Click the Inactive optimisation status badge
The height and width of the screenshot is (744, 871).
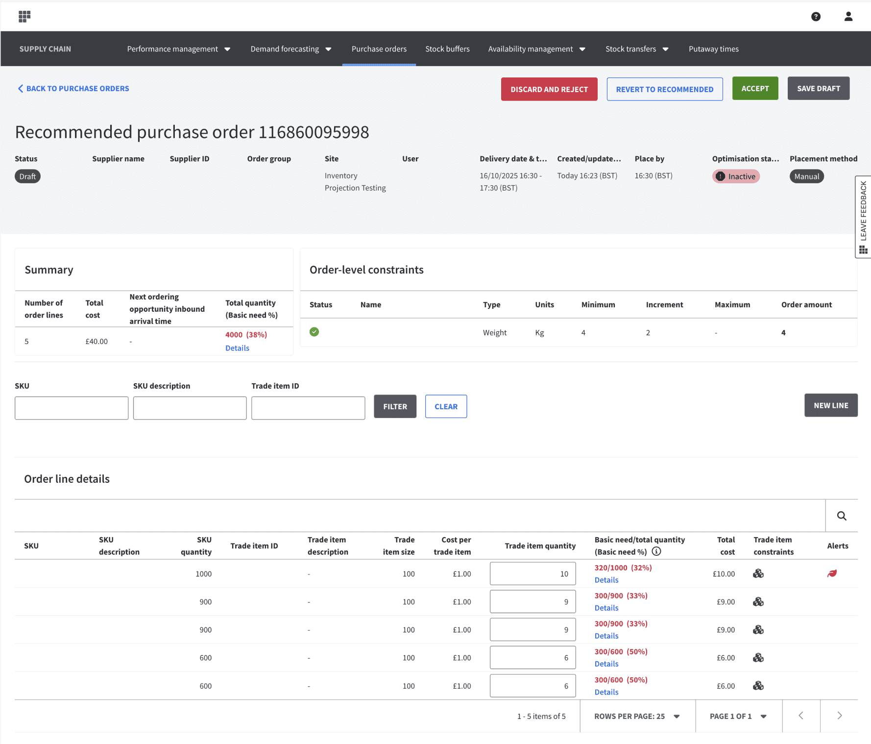(736, 176)
